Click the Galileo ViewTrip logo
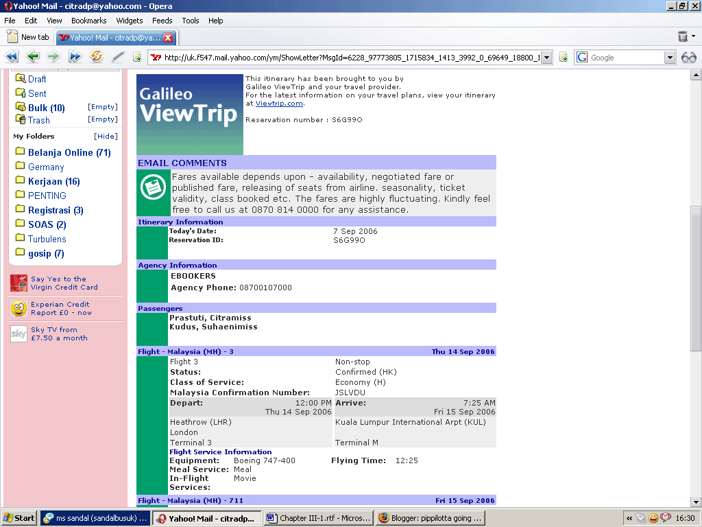702x527 pixels. click(190, 115)
